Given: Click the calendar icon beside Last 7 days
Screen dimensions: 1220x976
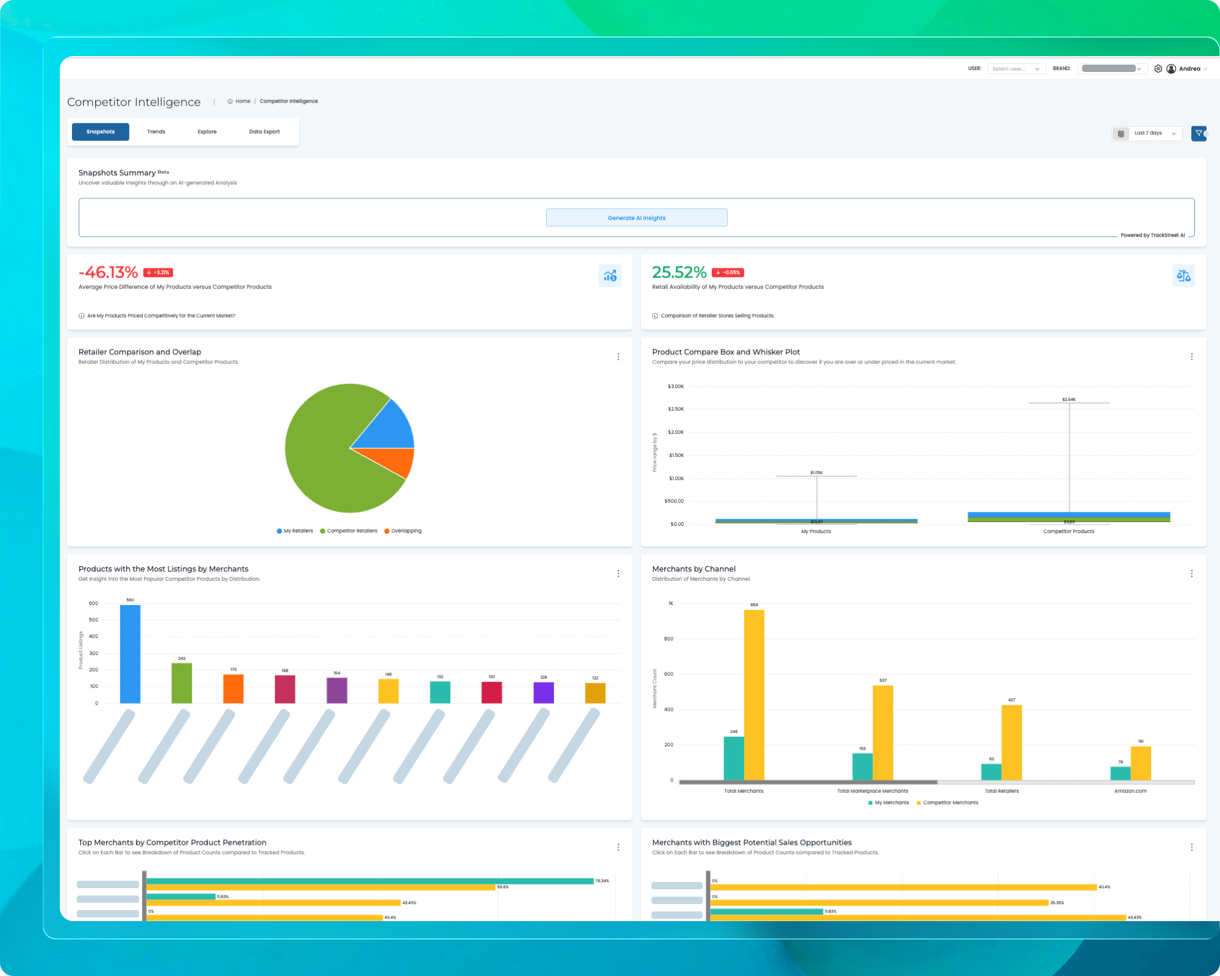Looking at the screenshot, I should point(1121,134).
